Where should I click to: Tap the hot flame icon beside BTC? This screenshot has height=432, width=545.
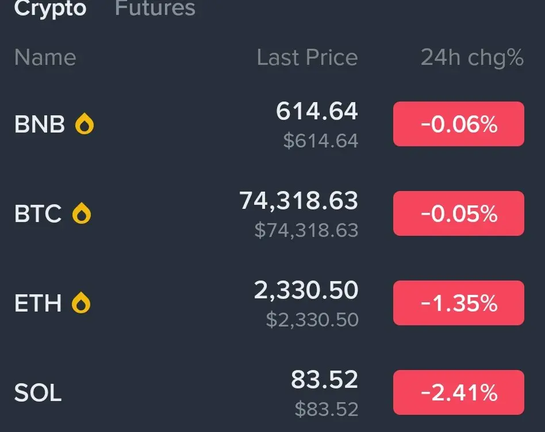[81, 213]
